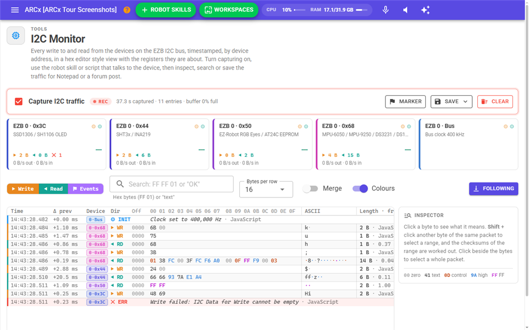Click the "48 69" hex bytes
529x330 pixels.
158,293
